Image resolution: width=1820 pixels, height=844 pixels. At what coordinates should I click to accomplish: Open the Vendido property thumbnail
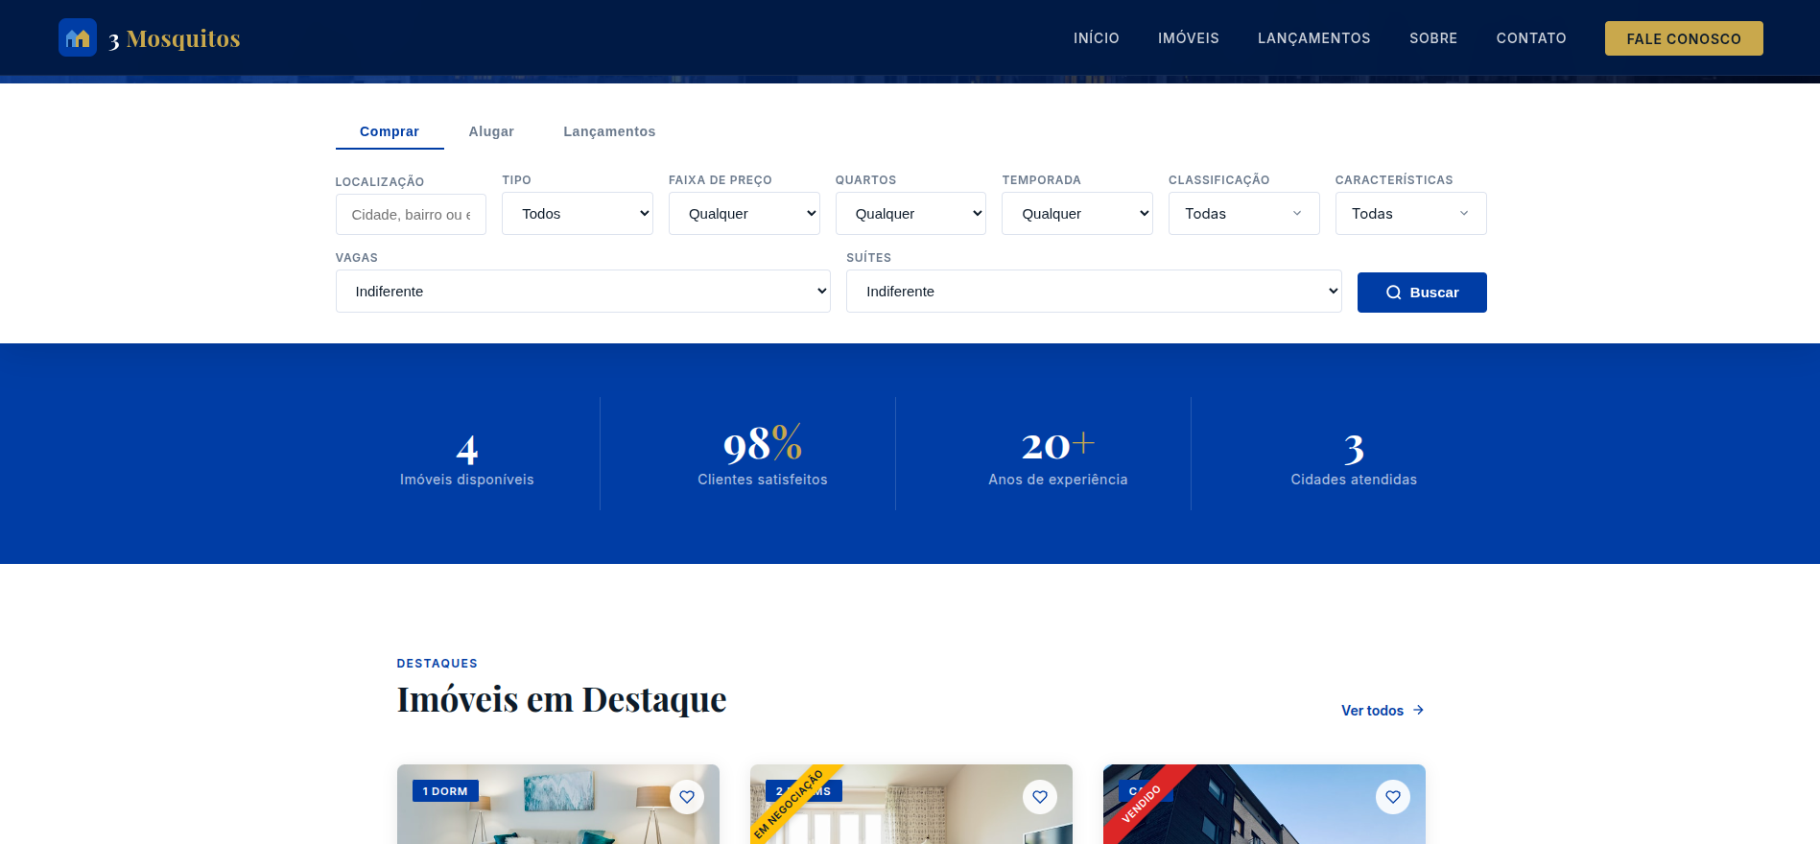pyautogui.click(x=1265, y=805)
